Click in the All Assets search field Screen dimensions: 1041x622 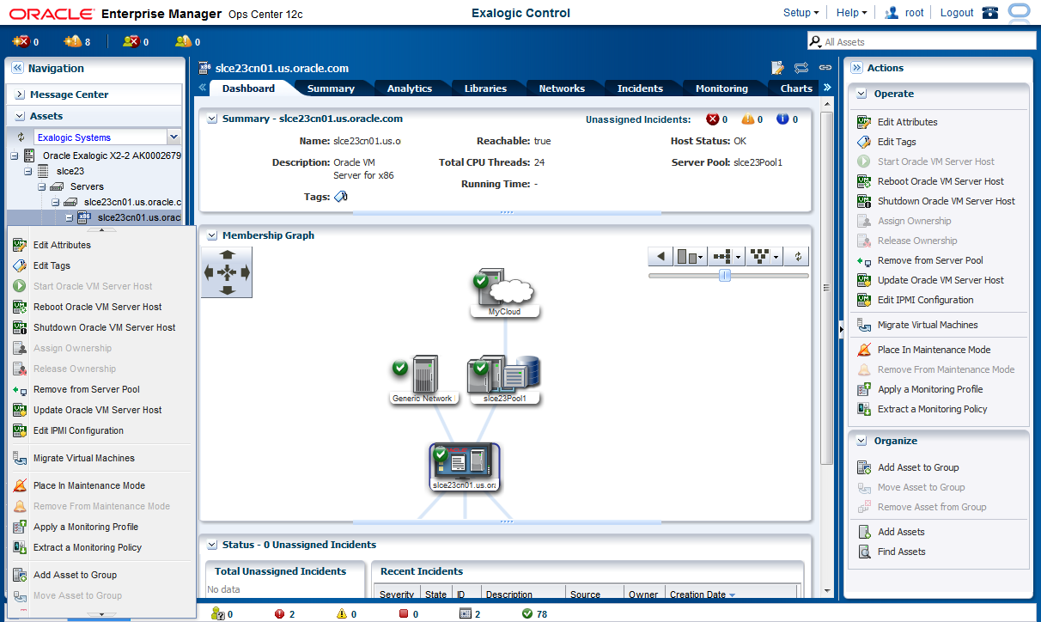coord(928,41)
